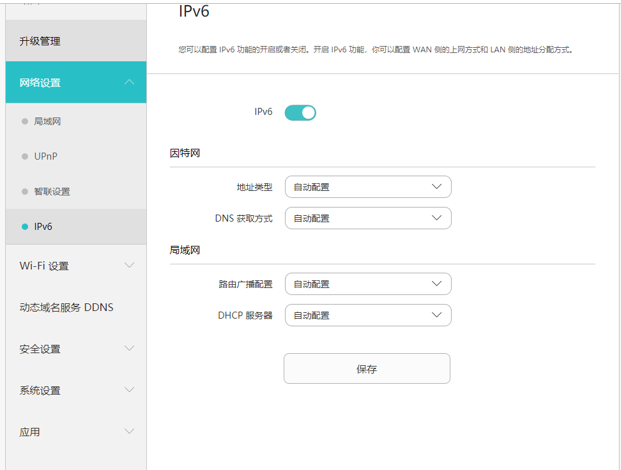621x470 pixels.
Task: Open the DHCP 服务器 dropdown
Action: tap(368, 315)
